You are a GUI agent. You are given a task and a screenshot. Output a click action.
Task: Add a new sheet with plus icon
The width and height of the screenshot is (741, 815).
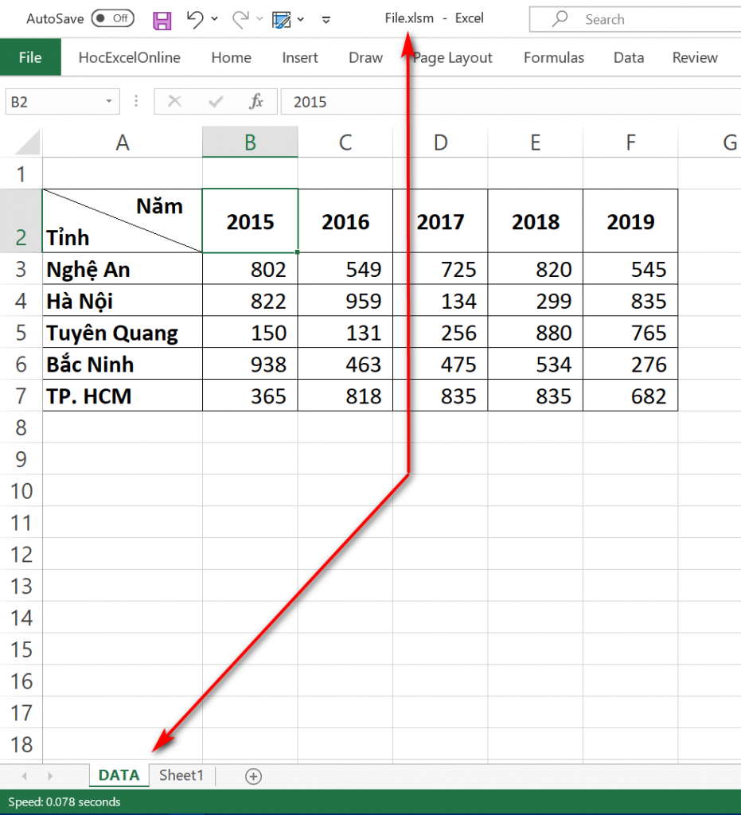pos(253,776)
